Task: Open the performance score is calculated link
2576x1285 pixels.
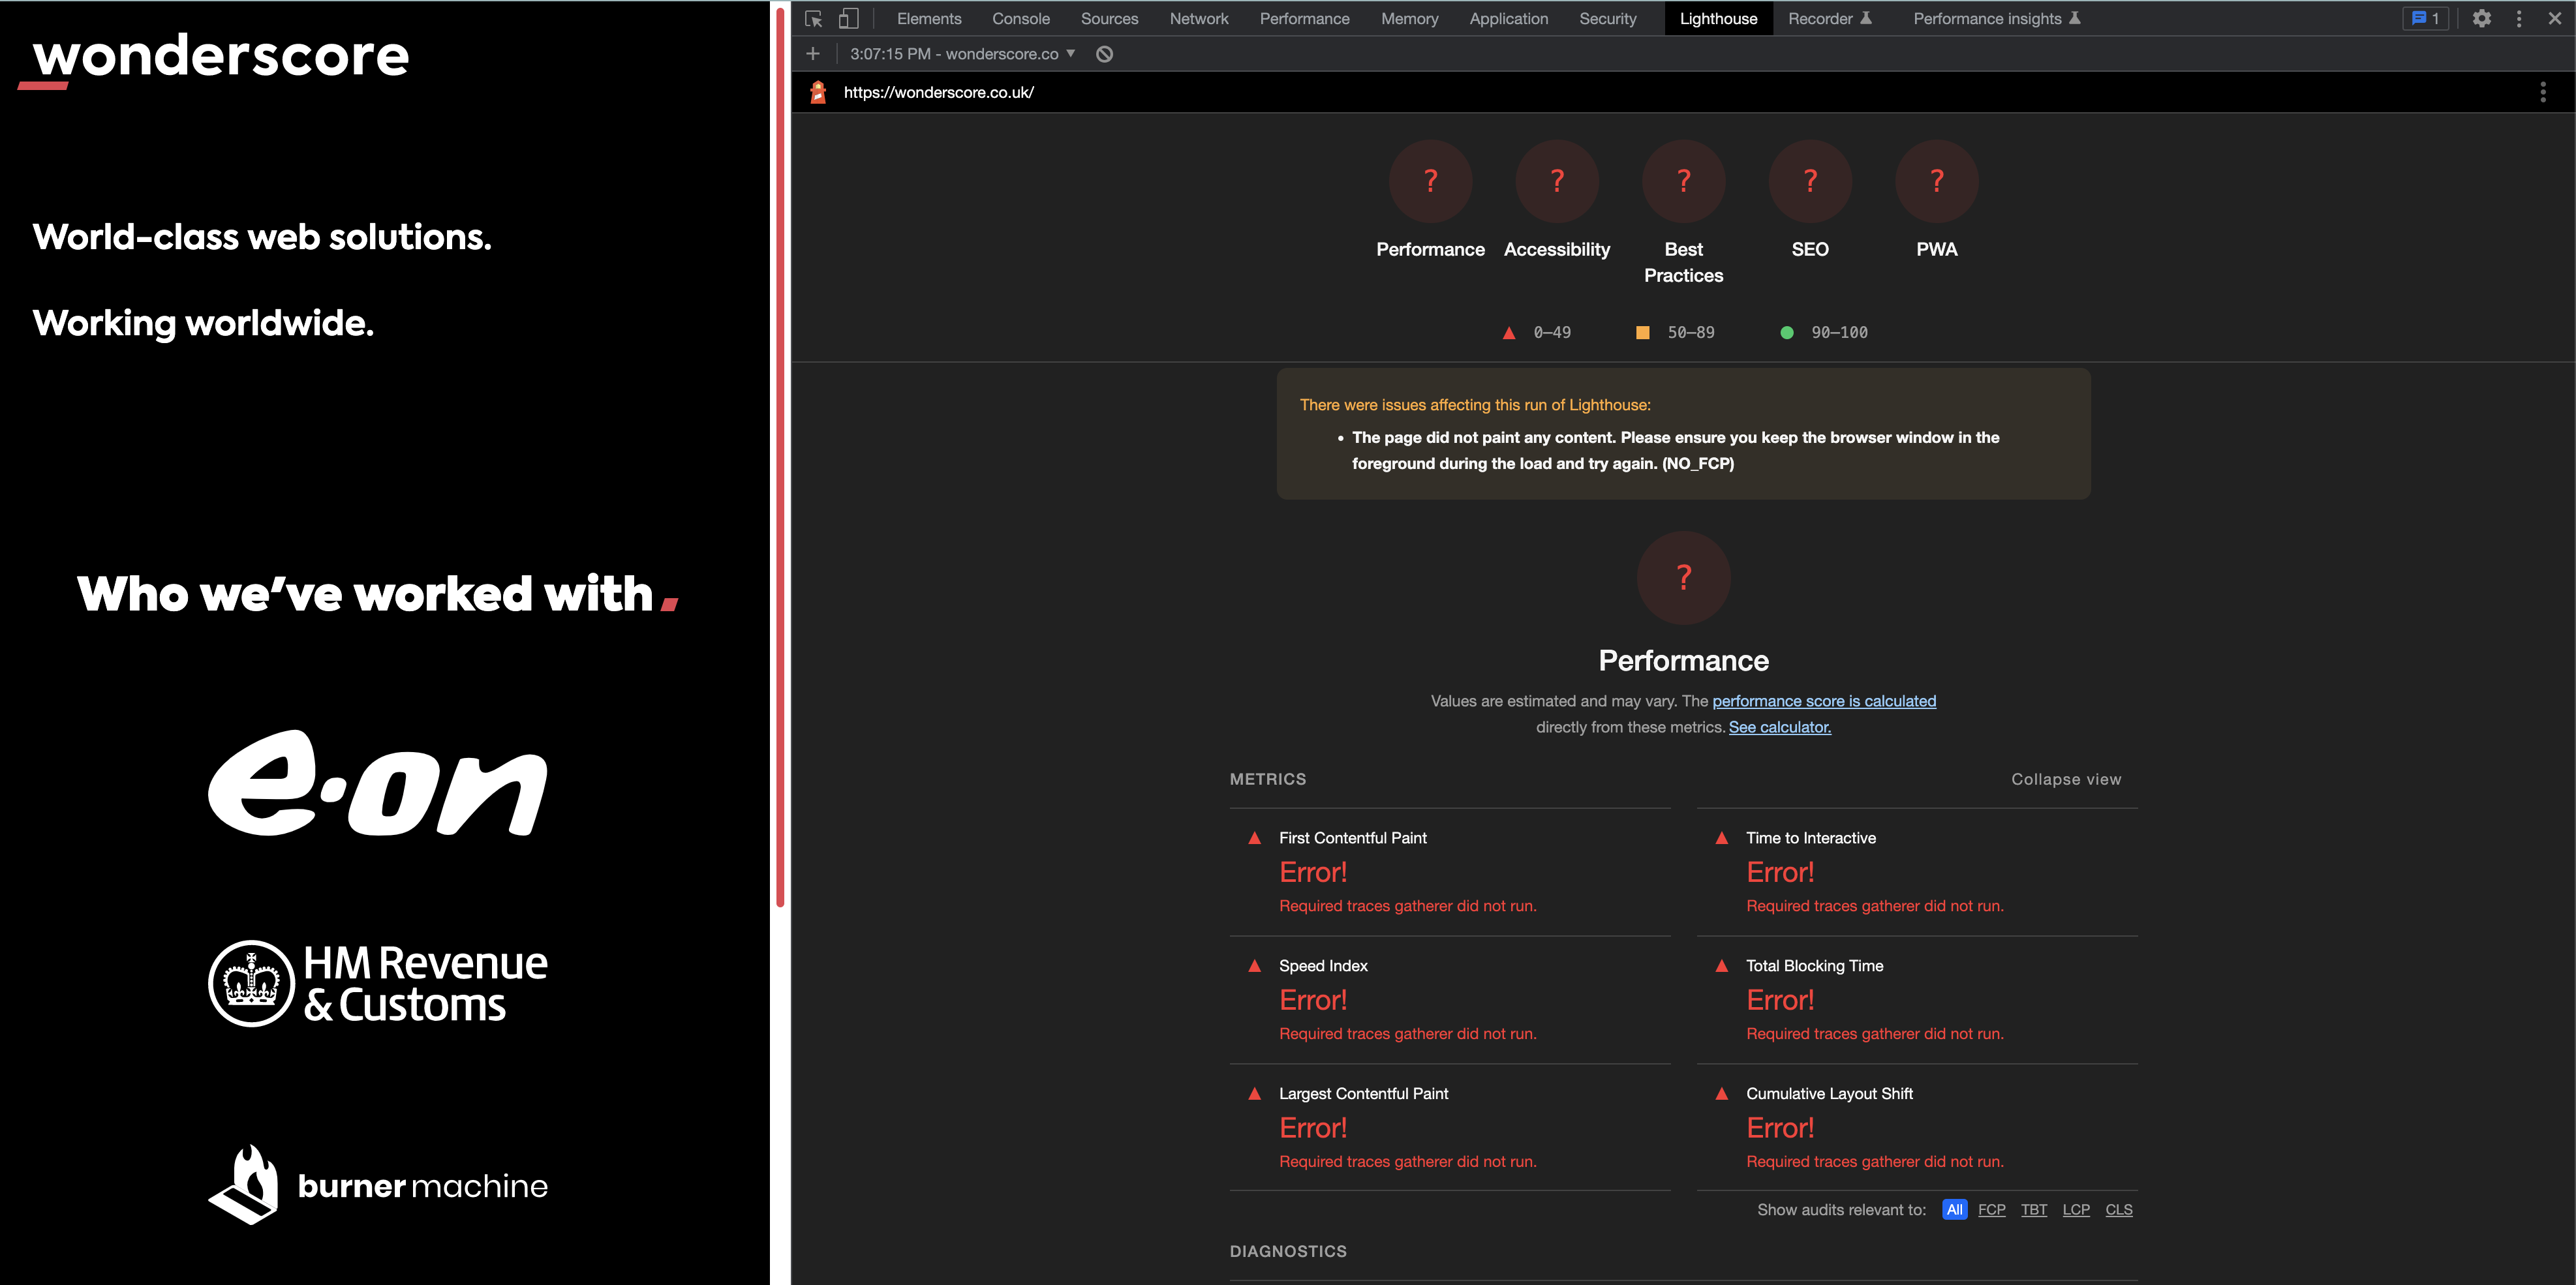Action: point(1823,701)
